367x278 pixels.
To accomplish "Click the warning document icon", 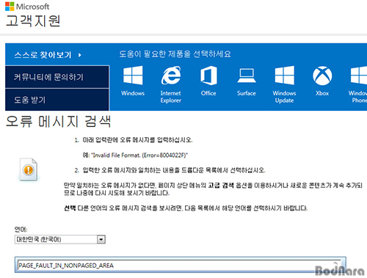I will tap(29, 169).
